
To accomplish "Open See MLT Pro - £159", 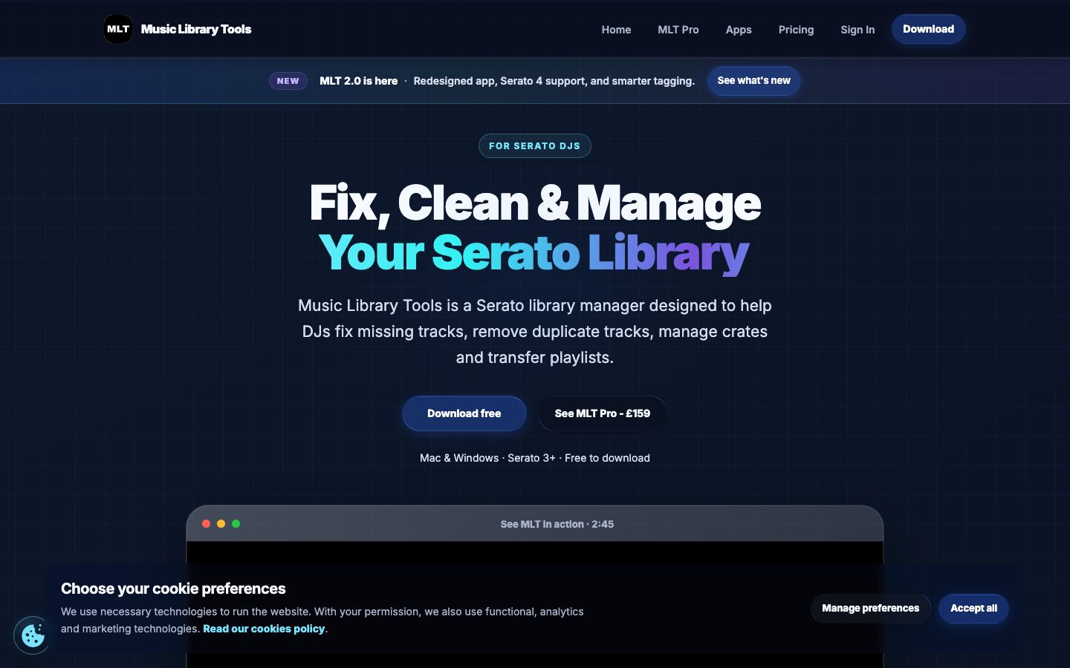I will point(602,413).
